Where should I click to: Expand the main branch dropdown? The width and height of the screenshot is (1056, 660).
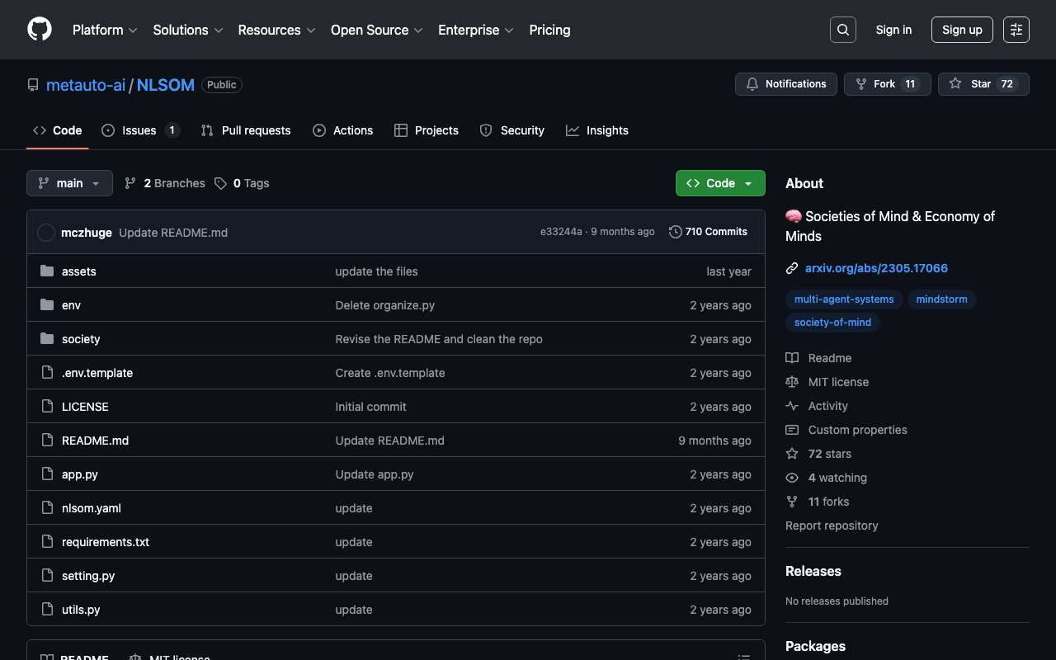(x=69, y=183)
